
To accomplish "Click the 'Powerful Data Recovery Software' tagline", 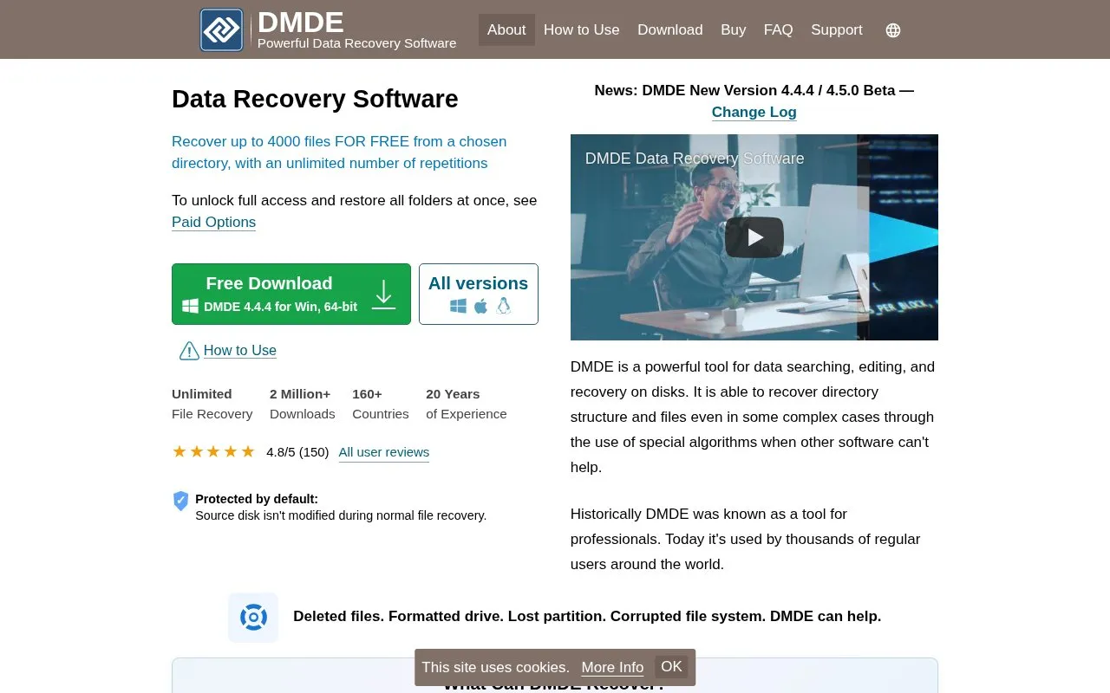I will [357, 43].
